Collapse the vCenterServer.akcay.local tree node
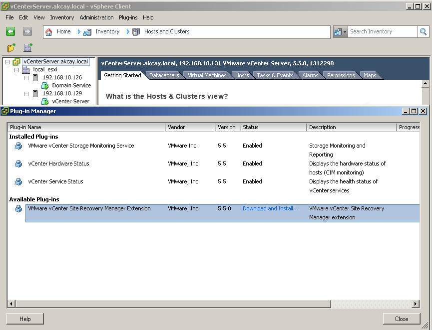432x330 pixels. click(x=7, y=62)
